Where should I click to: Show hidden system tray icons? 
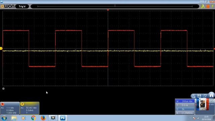[x=190, y=118]
